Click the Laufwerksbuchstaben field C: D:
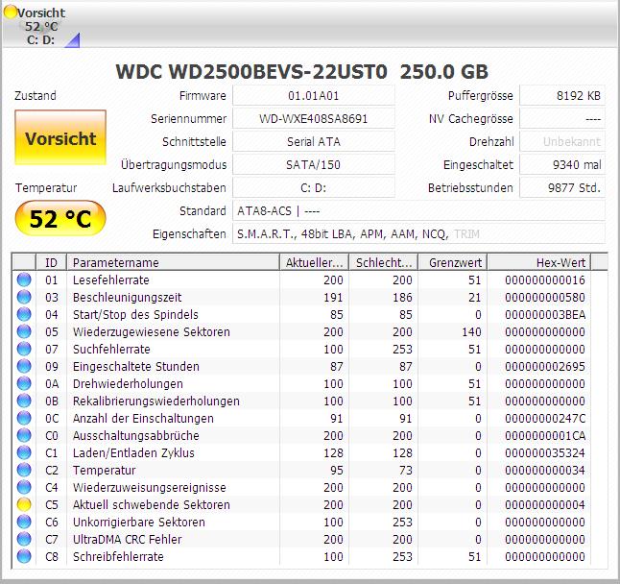This screenshot has width=620, height=584. [x=314, y=187]
